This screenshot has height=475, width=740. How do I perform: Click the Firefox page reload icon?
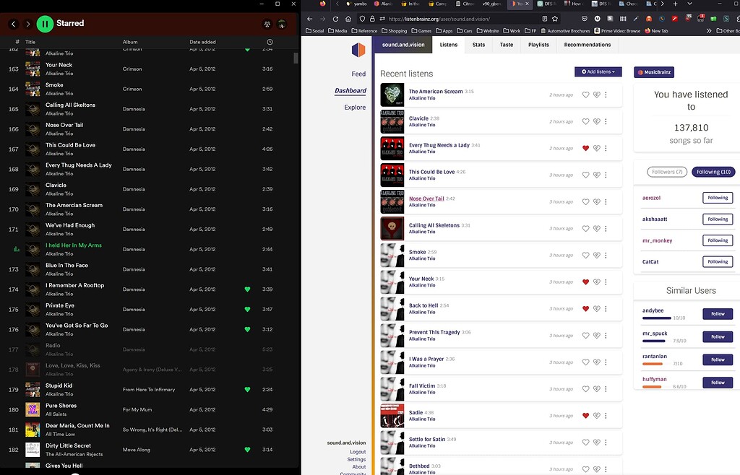click(x=335, y=19)
